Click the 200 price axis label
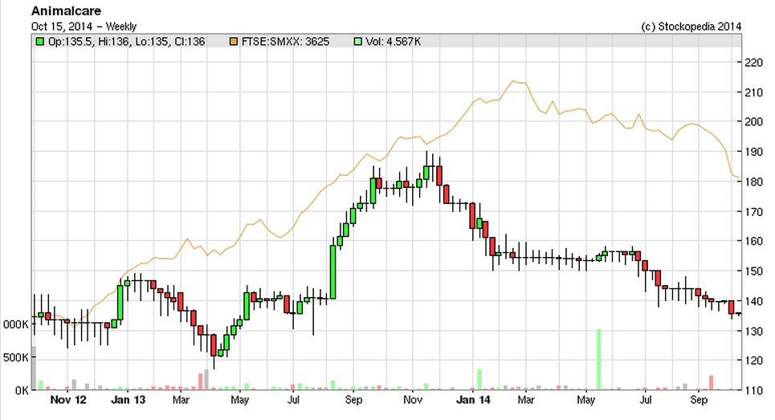The image size is (775, 420). pyautogui.click(x=754, y=121)
